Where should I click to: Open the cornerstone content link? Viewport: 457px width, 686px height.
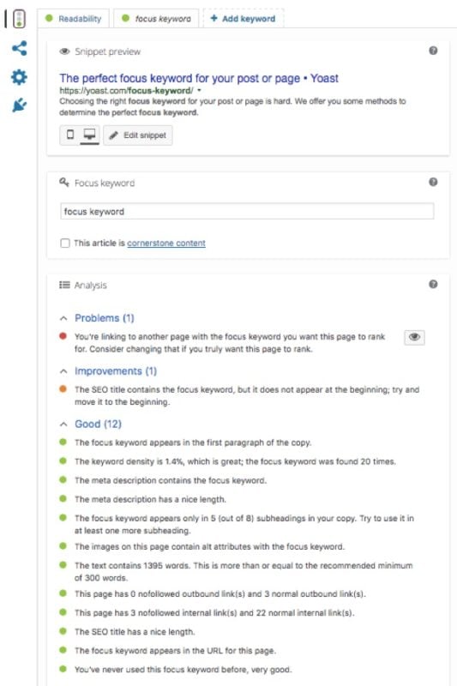click(x=166, y=244)
